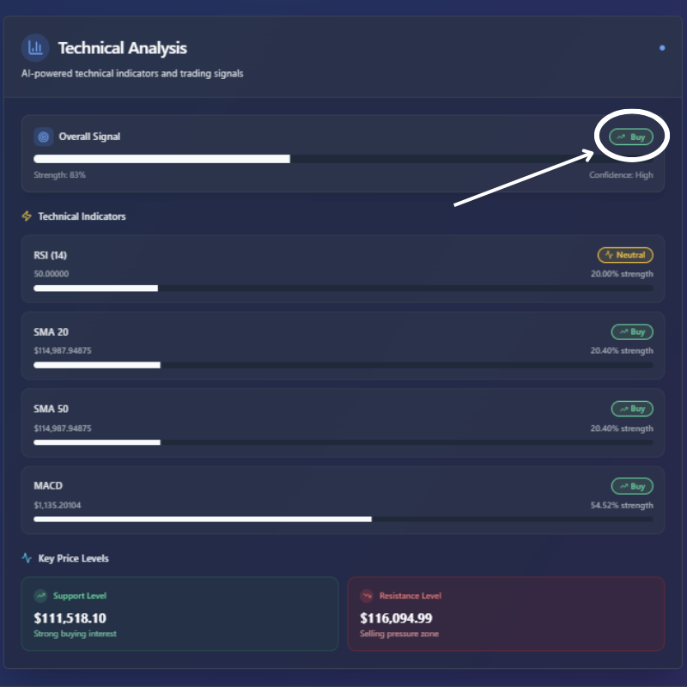Image resolution: width=687 pixels, height=687 pixels.
Task: Click the 'MACD' label
Action: 48,486
